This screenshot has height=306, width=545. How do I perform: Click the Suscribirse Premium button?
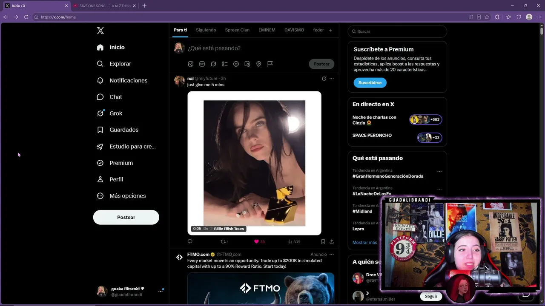coord(370,82)
